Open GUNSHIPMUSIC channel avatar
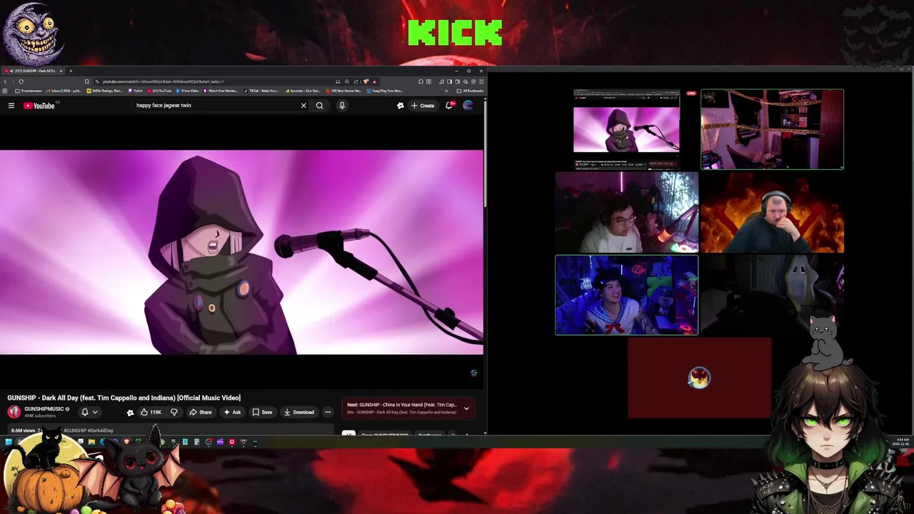Image resolution: width=914 pixels, height=514 pixels. 14,412
